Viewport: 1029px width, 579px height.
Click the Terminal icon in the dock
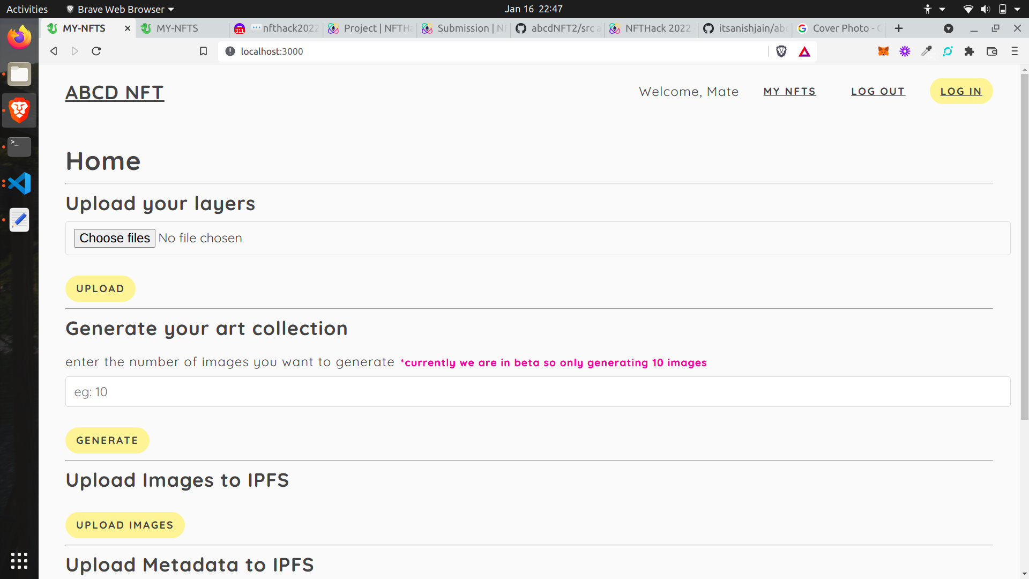click(19, 147)
